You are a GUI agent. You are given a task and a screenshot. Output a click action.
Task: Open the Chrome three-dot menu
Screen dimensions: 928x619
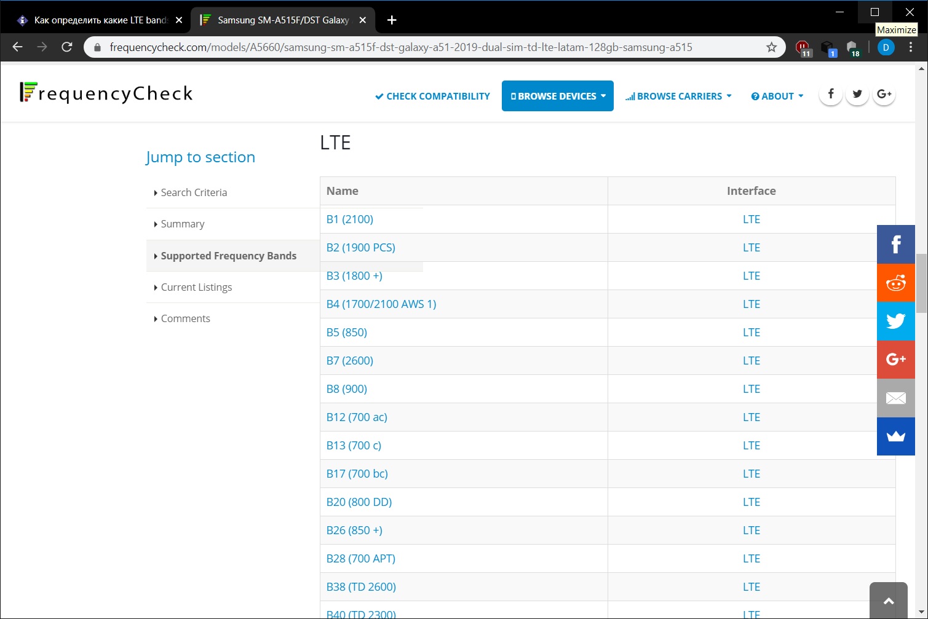tap(911, 47)
